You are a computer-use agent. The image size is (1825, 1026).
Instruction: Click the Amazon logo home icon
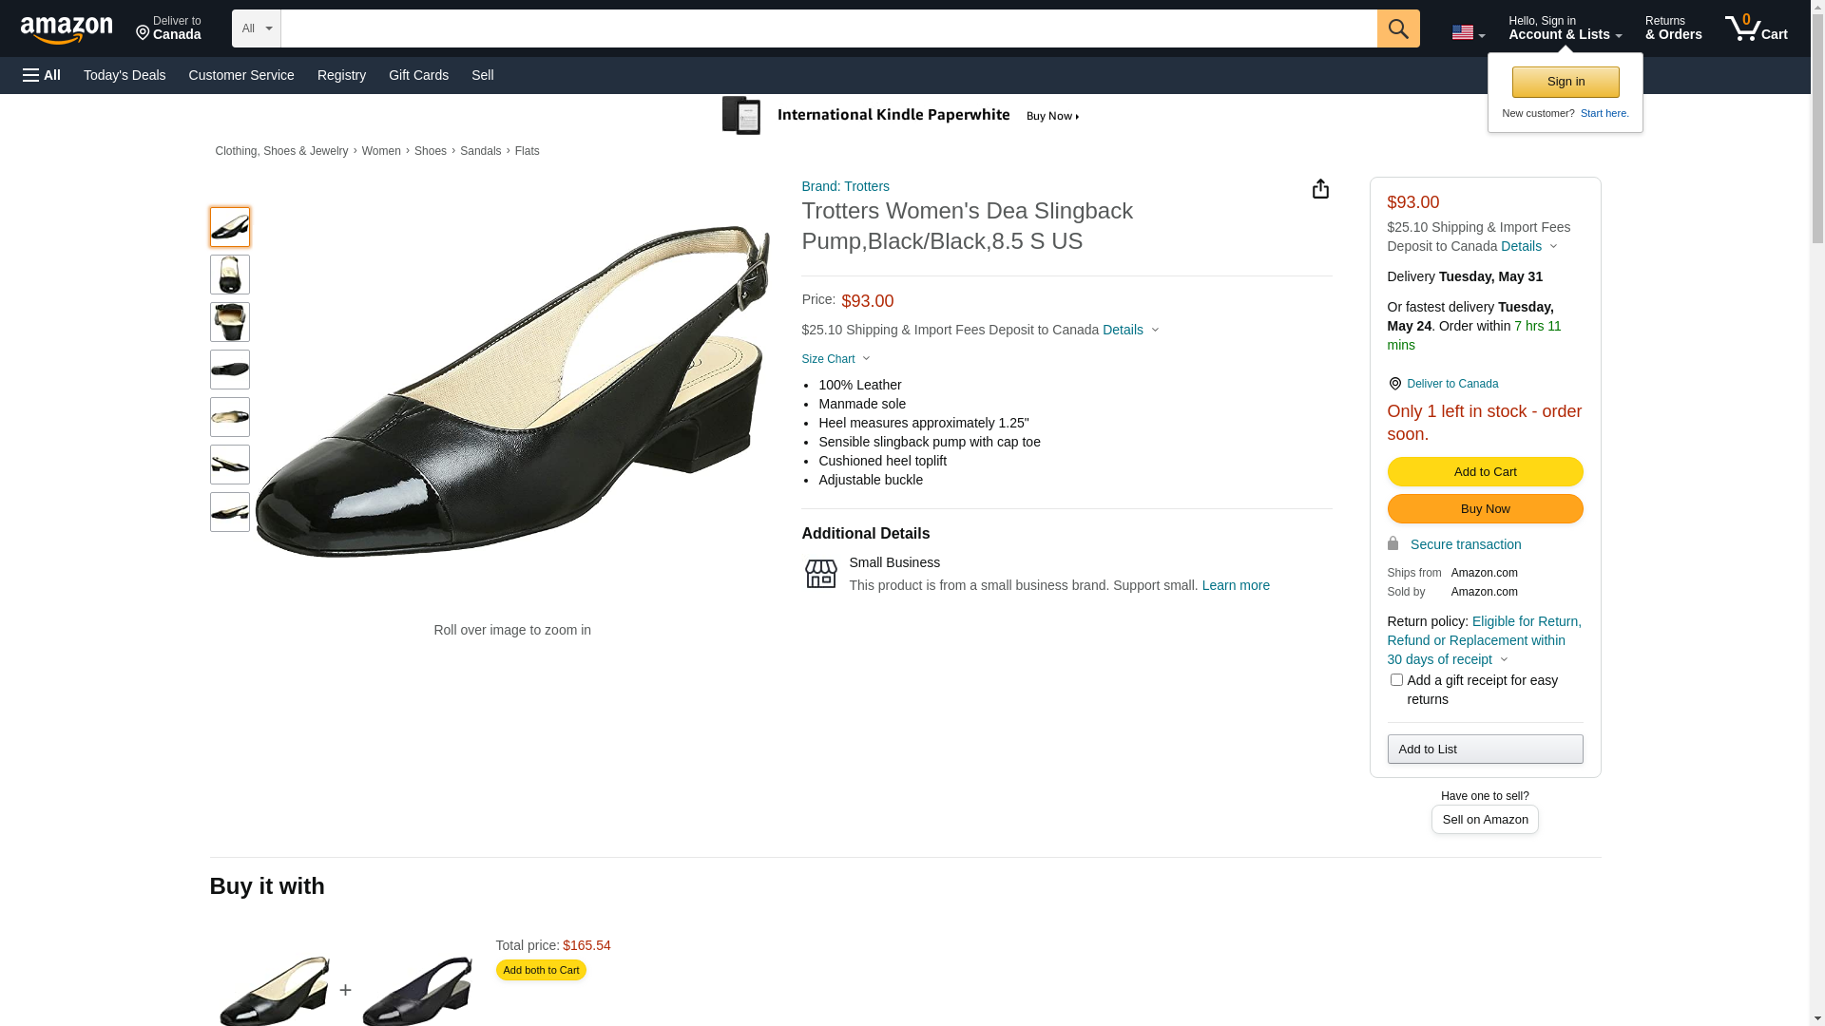coord(67,29)
